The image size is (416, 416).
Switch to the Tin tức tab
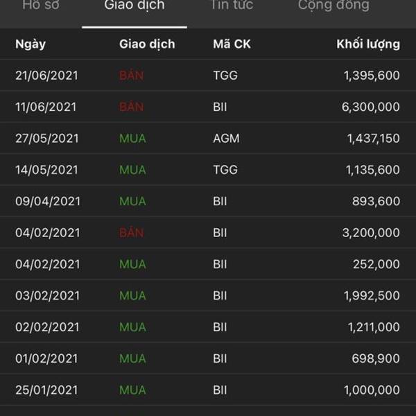click(232, 6)
